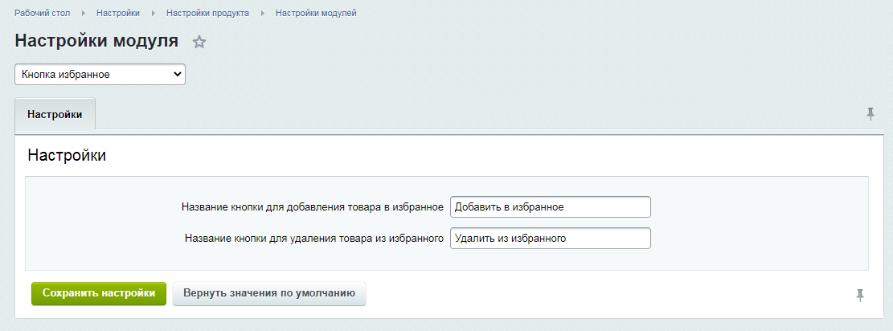Viewport: 893px width, 331px height.
Task: Click the Настройки section heading inside the panel
Action: point(67,156)
